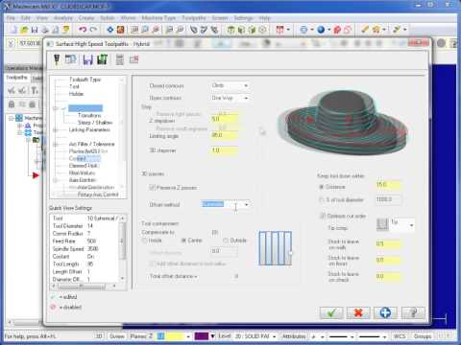Screen dimensions: 461x345
Task: Select Steep / Shallow in the tree
Action: coord(95,123)
